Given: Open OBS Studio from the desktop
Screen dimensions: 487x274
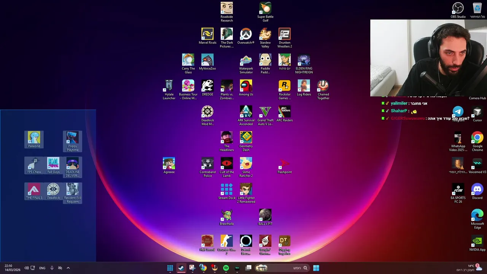Looking at the screenshot, I should [458, 10].
